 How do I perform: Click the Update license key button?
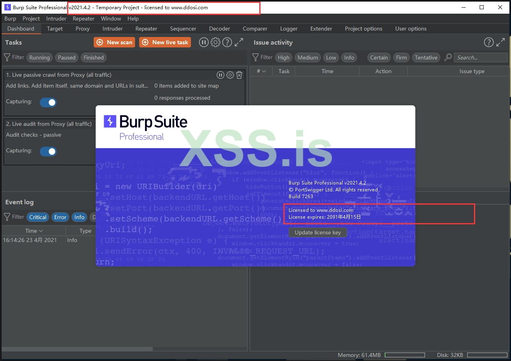pos(318,232)
